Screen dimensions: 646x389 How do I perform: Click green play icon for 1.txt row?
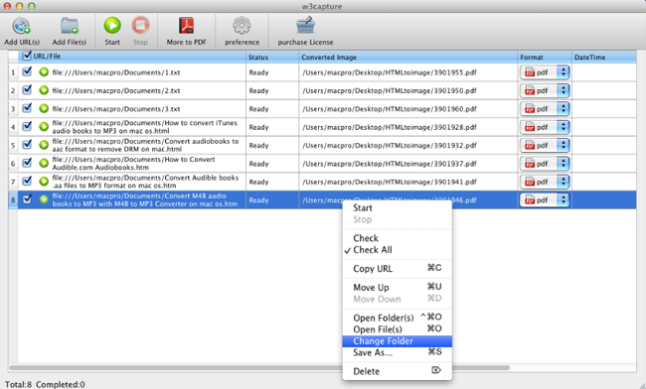tap(44, 72)
